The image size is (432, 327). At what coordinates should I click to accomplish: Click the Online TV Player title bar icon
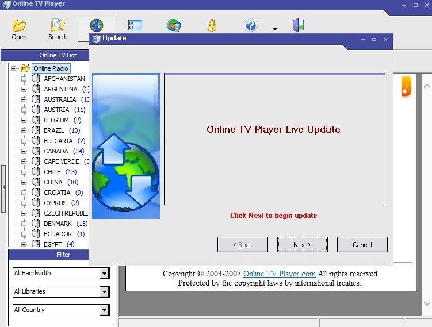(x=6, y=4)
